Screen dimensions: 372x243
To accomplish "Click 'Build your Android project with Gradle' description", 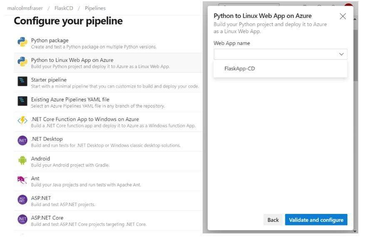I will (70, 165).
